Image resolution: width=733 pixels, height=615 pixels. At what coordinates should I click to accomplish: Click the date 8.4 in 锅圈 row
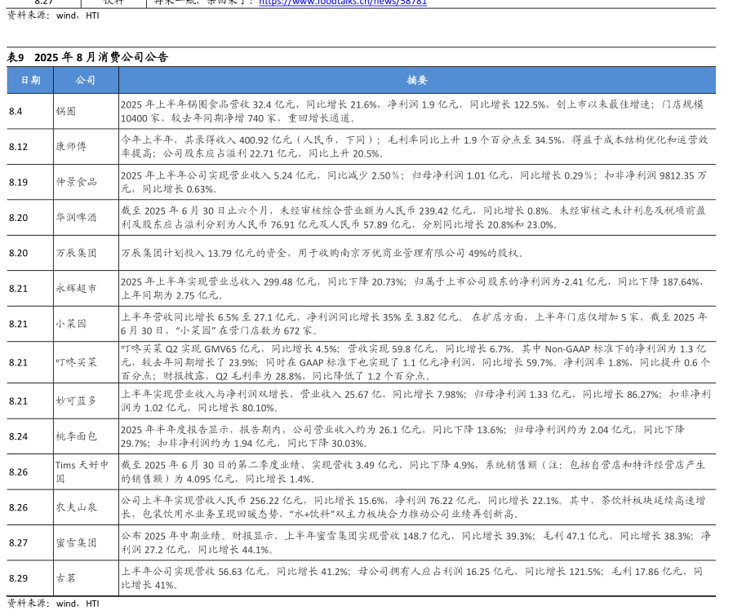point(16,111)
